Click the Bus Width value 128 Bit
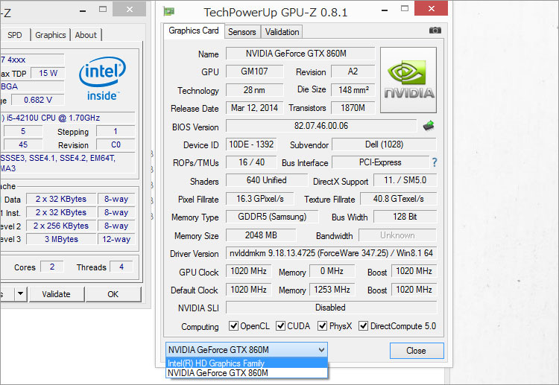 (x=405, y=217)
